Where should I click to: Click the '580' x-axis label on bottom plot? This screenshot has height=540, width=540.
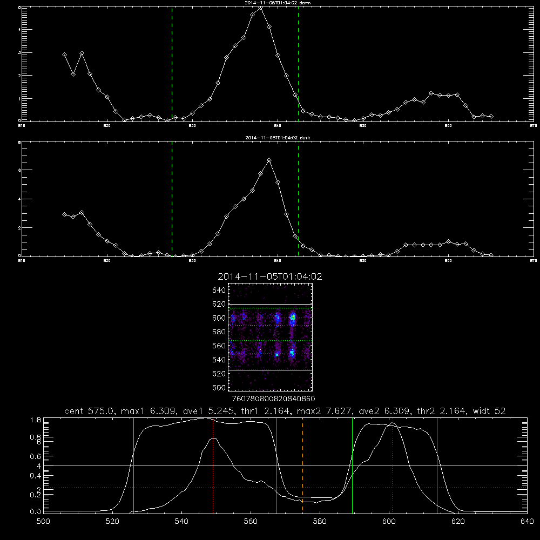320,522
